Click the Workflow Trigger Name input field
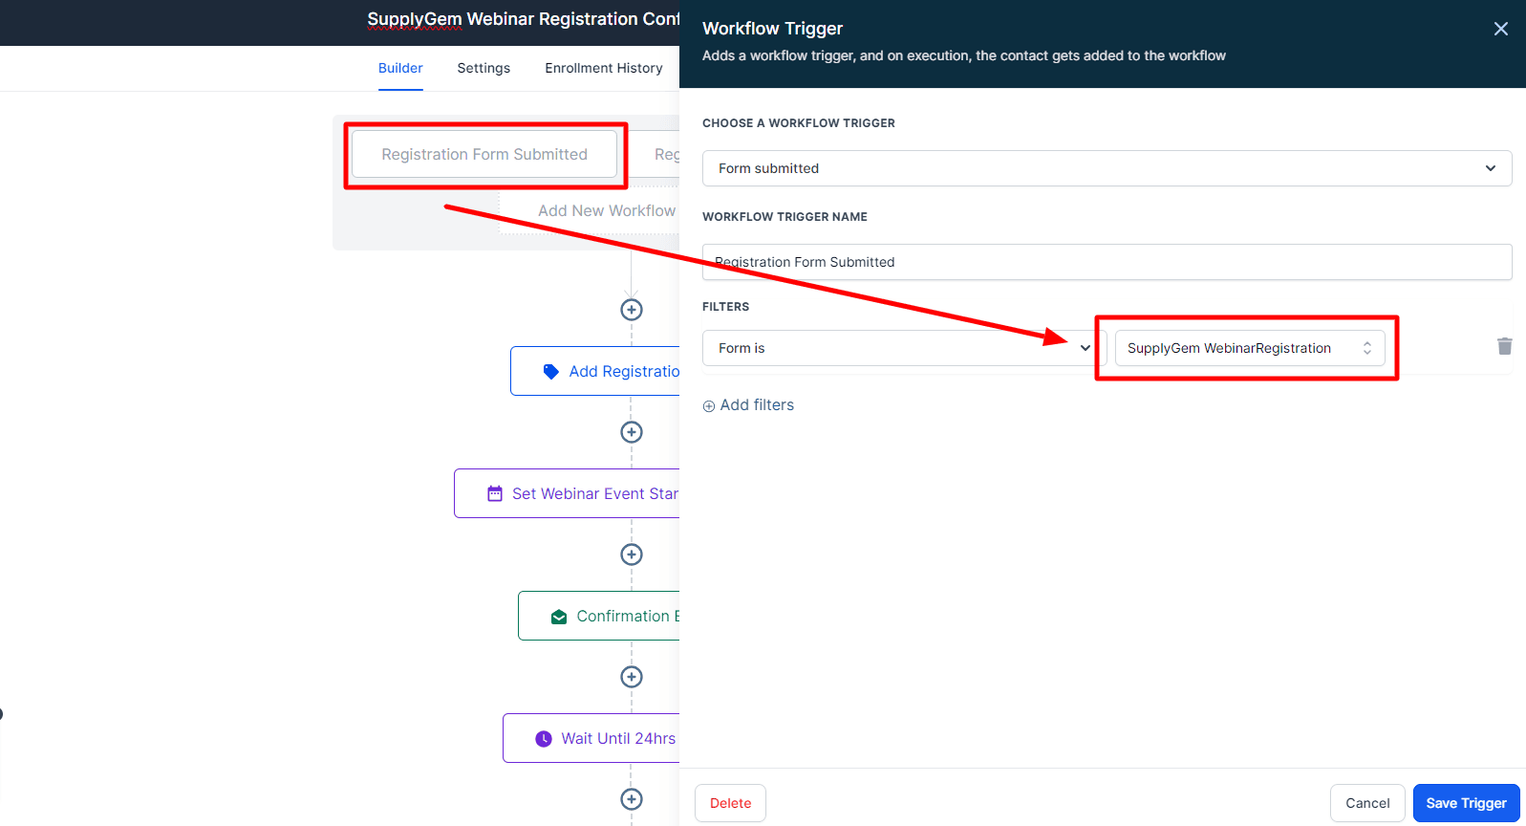Image resolution: width=1526 pixels, height=826 pixels. pos(1107,262)
